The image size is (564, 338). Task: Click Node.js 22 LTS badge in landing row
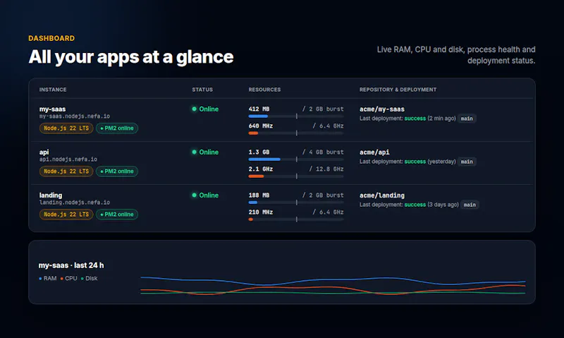click(66, 215)
